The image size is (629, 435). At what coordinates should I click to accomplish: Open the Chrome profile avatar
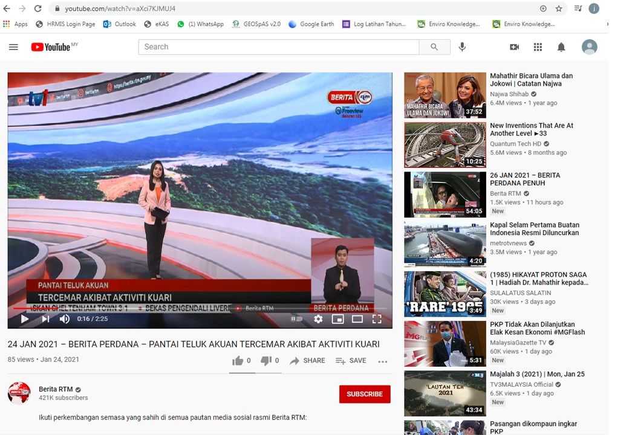[x=594, y=8]
